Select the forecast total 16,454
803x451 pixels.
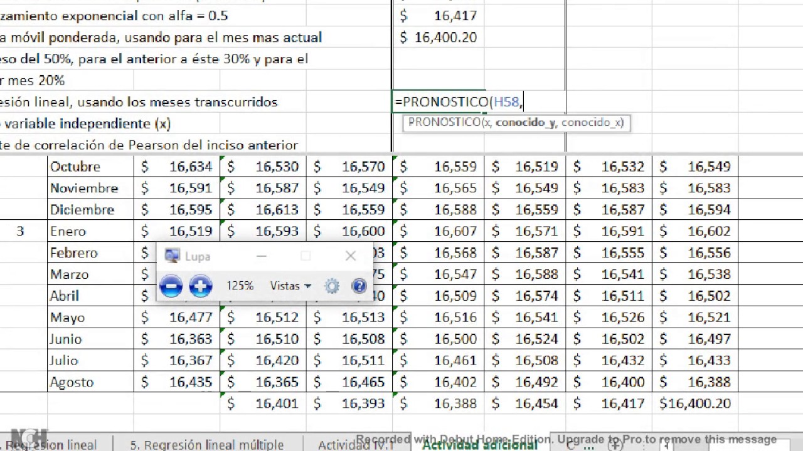pyautogui.click(x=525, y=404)
